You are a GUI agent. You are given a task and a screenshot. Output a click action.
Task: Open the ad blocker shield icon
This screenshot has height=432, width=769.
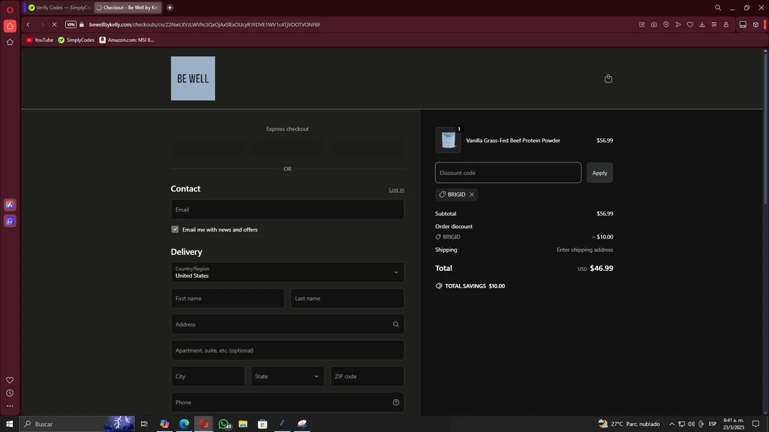[666, 25]
